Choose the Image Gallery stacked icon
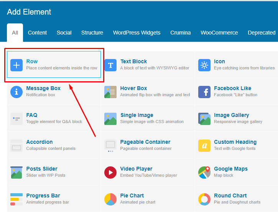This screenshot has height=212, width=278. [x=204, y=119]
